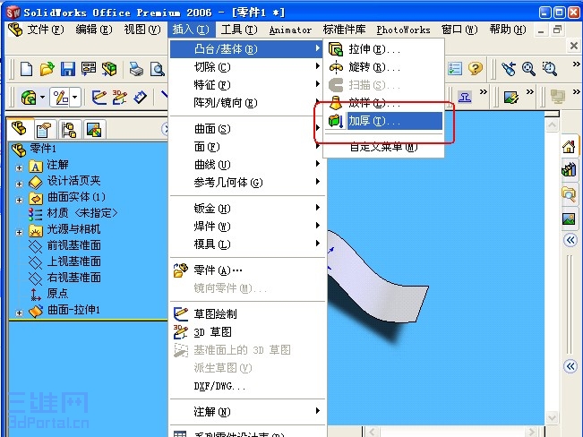Click the 3D Sketch toolbar icon
583x437 pixels.
120,98
